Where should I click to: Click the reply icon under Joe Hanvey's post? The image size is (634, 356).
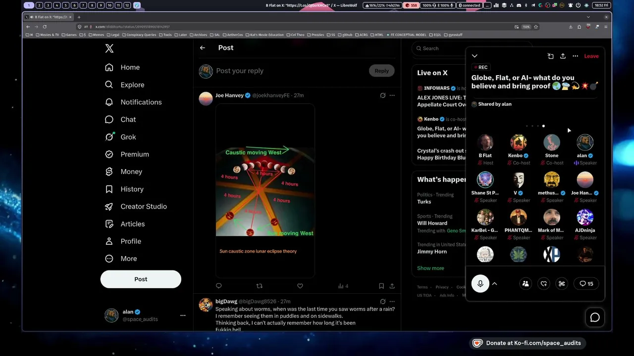click(219, 286)
